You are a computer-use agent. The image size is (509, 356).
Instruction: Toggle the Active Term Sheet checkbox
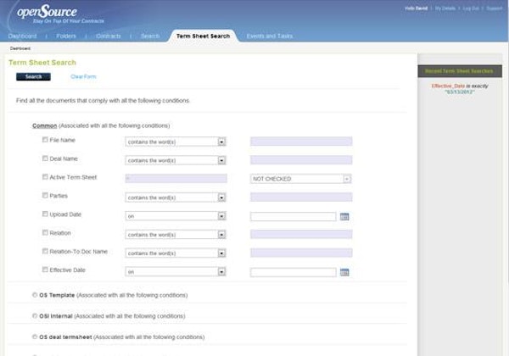click(x=45, y=176)
